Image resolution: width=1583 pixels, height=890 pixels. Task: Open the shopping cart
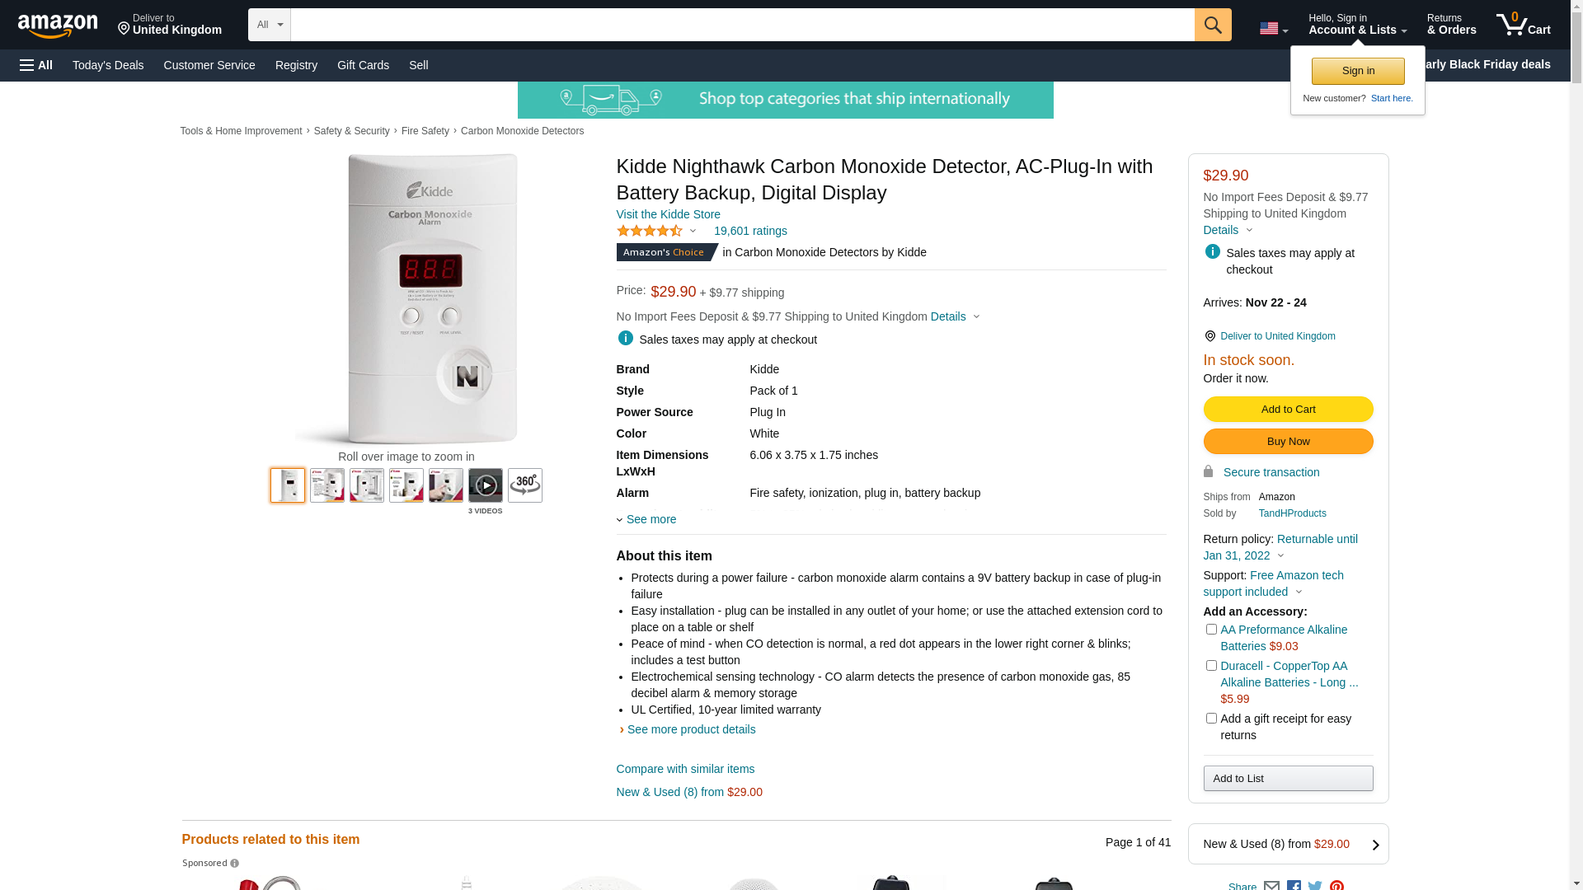1523,25
